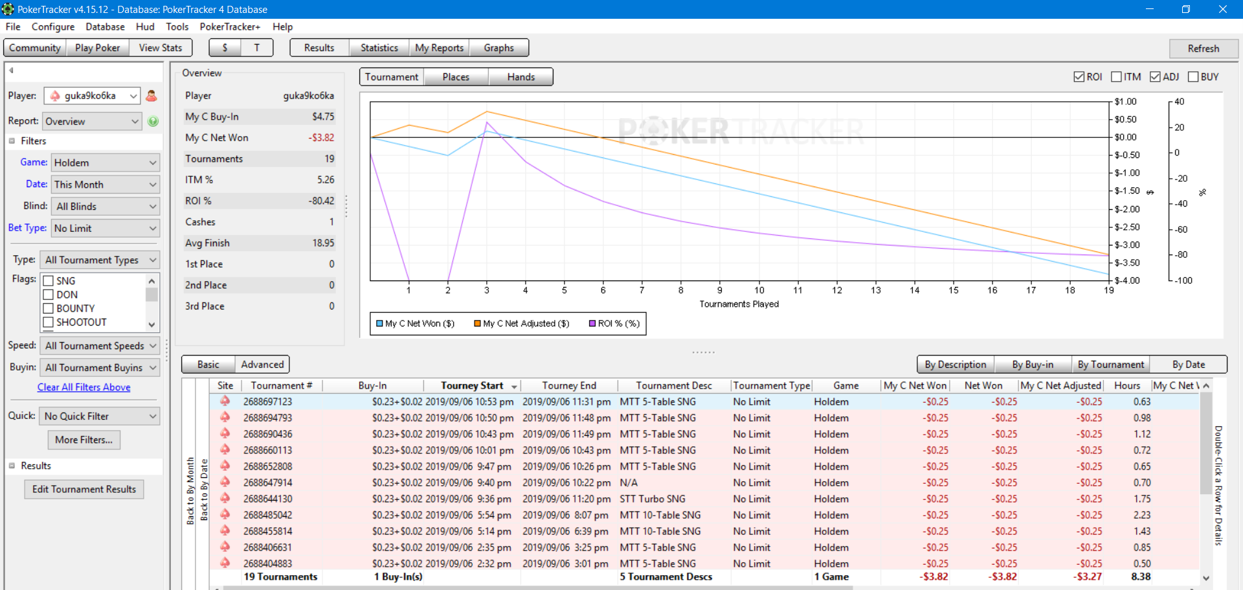The height and width of the screenshot is (590, 1243).
Task: Open the Speed filter dropdown
Action: [100, 346]
